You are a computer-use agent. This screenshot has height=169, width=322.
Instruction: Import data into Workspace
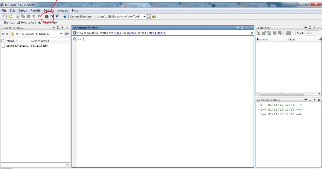click(269, 33)
